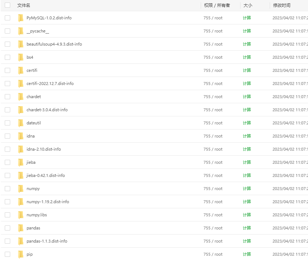Open beautifulsoup4-4.9.3.dist-info folder name
The height and width of the screenshot is (259, 308).
(54, 44)
